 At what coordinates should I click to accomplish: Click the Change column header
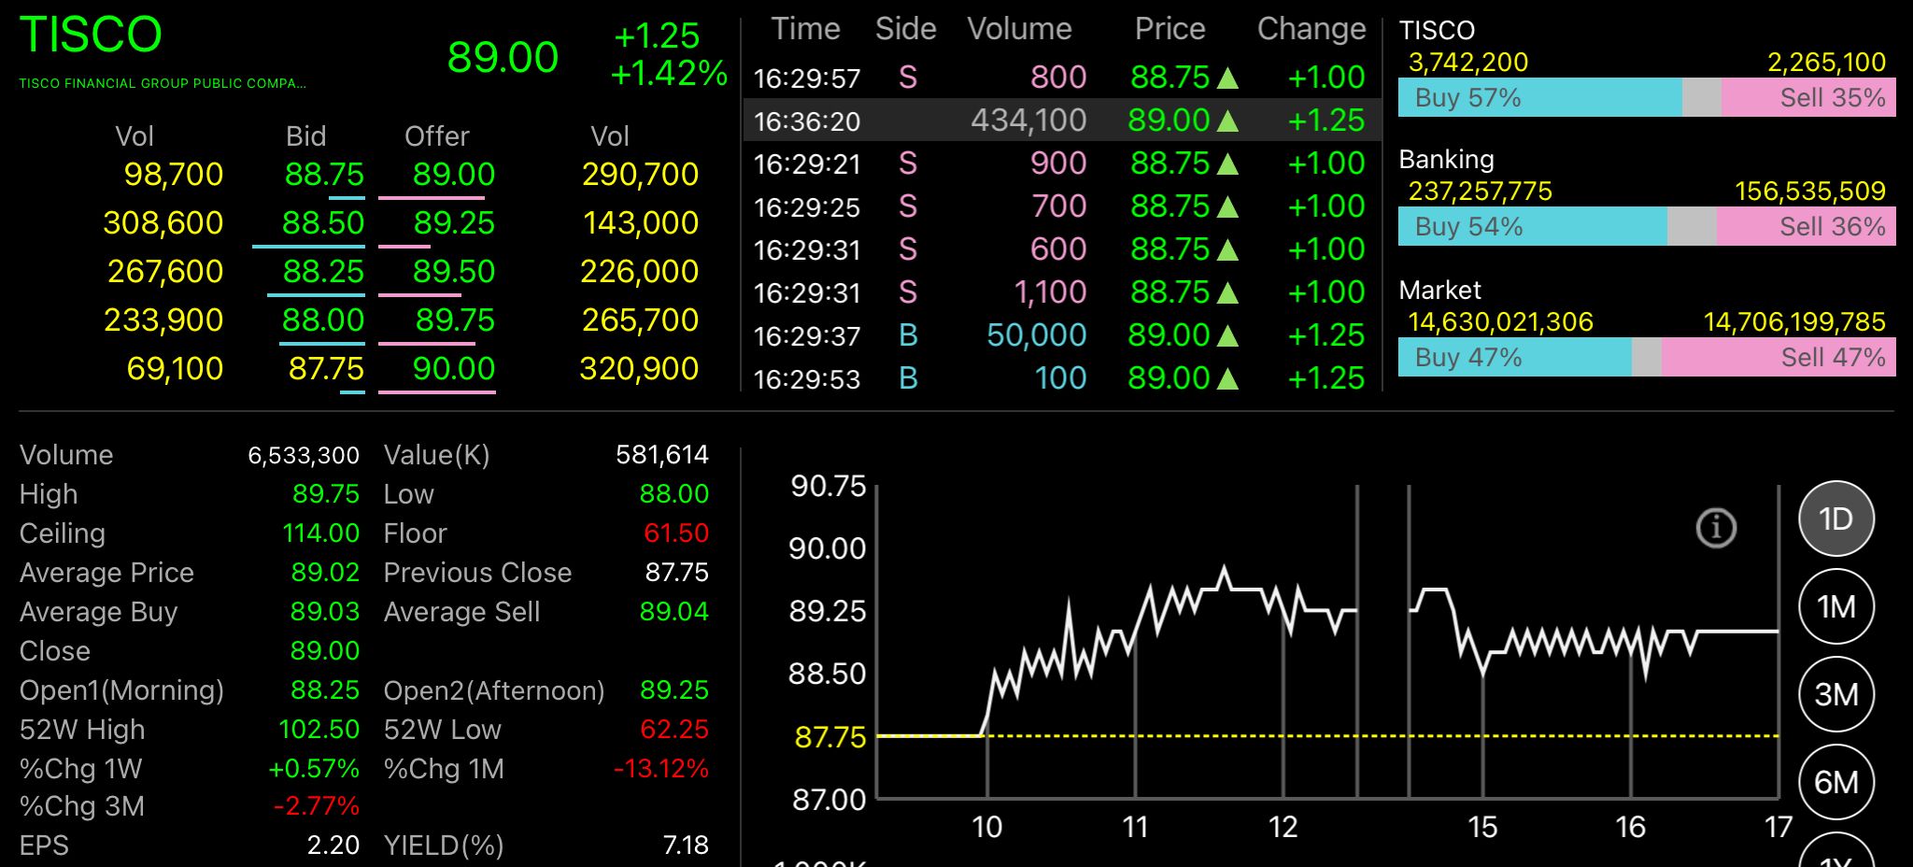1311,29
